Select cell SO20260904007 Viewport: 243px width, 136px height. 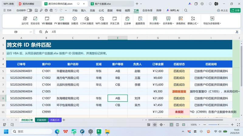21,112
